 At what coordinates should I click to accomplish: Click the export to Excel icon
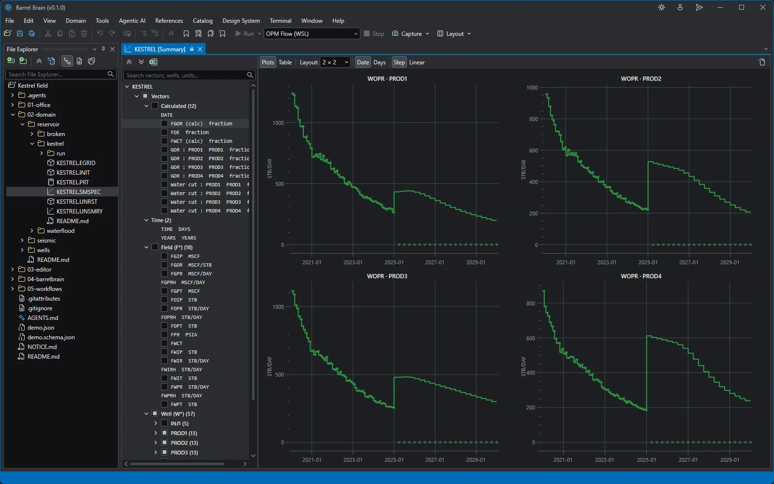point(153,62)
